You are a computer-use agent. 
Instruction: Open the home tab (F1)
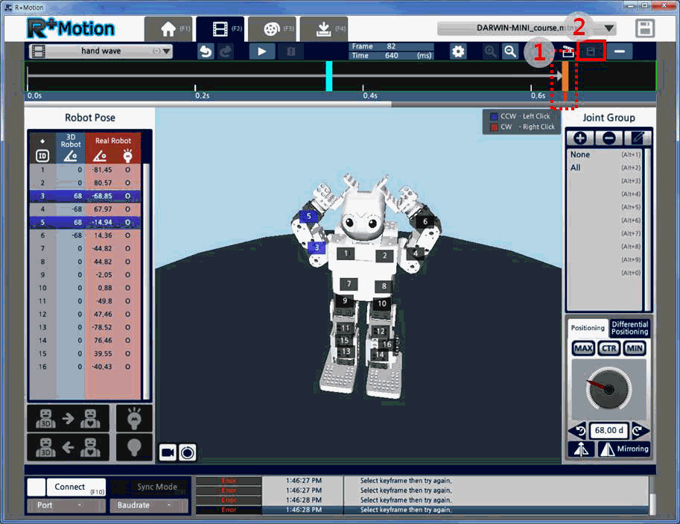pyautogui.click(x=168, y=29)
